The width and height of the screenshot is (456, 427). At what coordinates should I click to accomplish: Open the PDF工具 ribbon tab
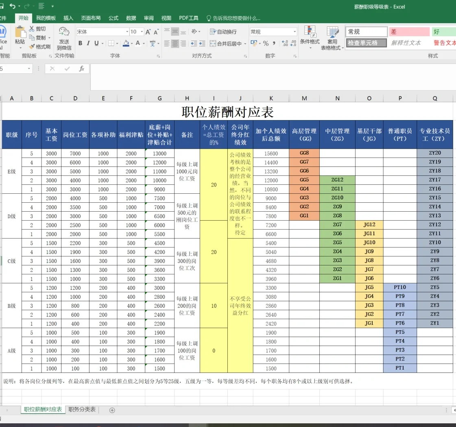click(189, 18)
